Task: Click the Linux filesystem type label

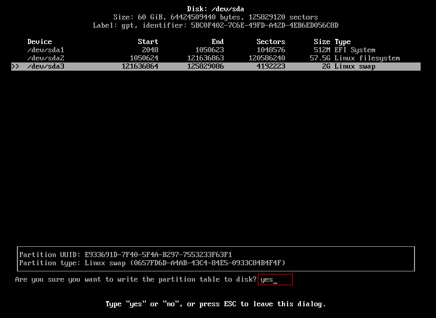Action: (x=367, y=58)
